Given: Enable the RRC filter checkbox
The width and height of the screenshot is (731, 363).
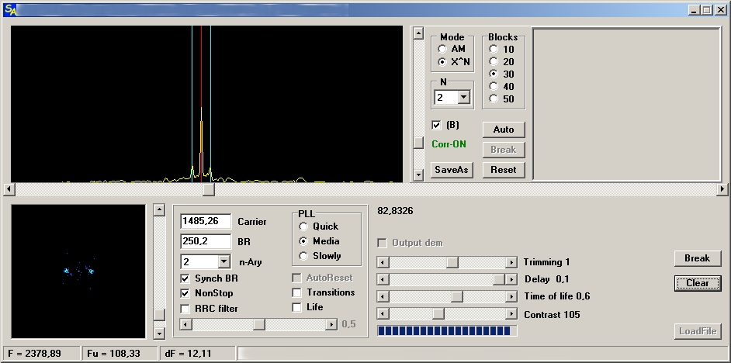Looking at the screenshot, I should click(x=185, y=309).
